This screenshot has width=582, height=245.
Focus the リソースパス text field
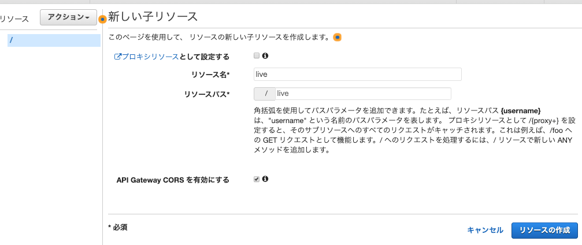click(x=363, y=94)
